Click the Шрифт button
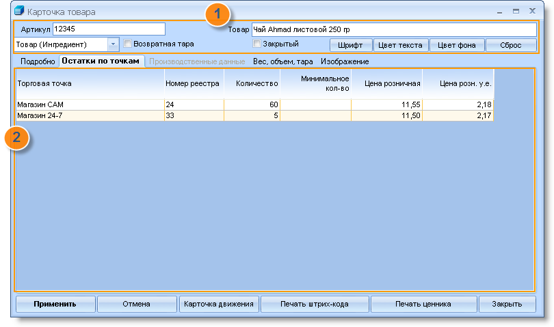Image resolution: width=554 pixels, height=327 pixels. pos(350,45)
